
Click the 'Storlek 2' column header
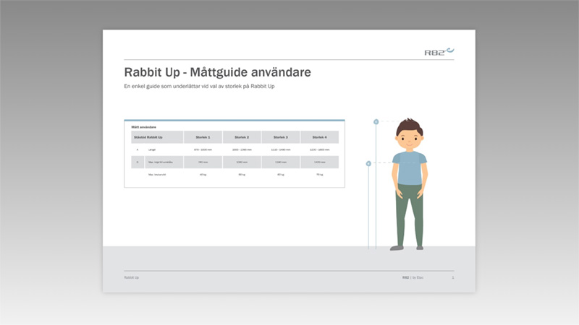coord(242,137)
